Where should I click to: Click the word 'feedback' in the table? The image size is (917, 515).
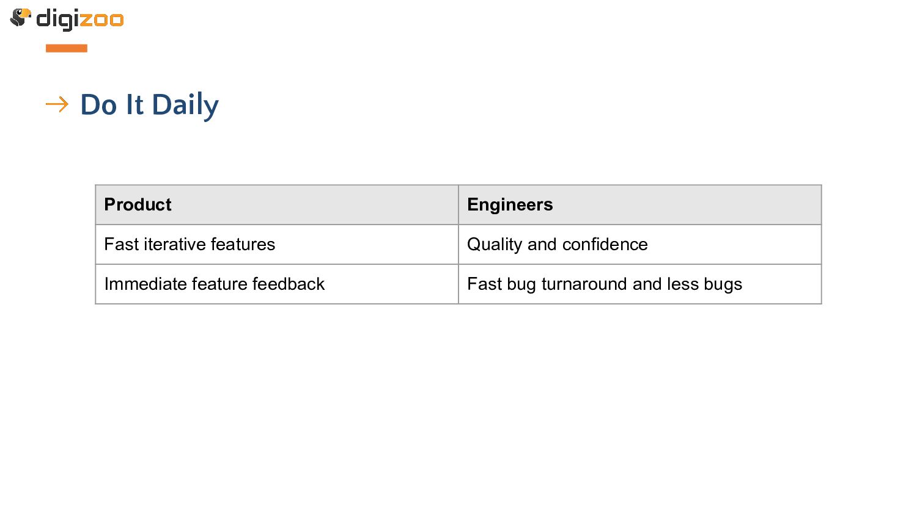click(288, 284)
